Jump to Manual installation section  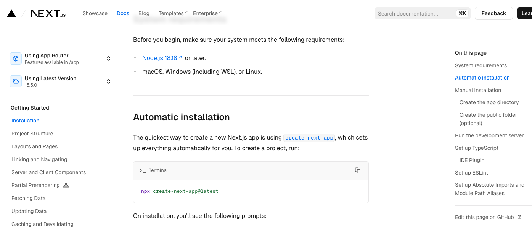478,90
